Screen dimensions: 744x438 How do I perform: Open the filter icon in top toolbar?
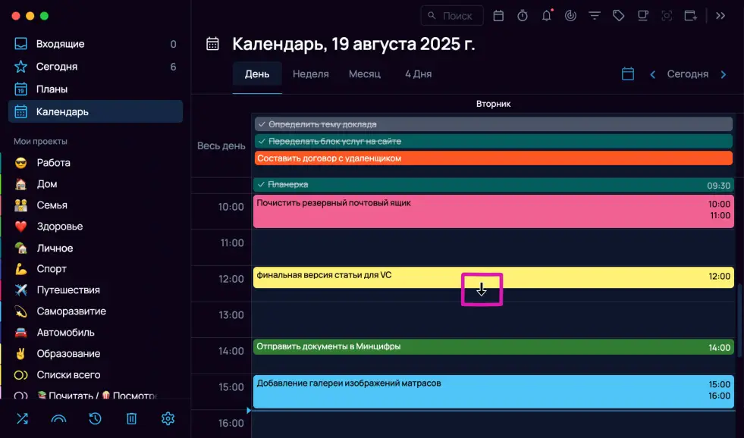[595, 15]
